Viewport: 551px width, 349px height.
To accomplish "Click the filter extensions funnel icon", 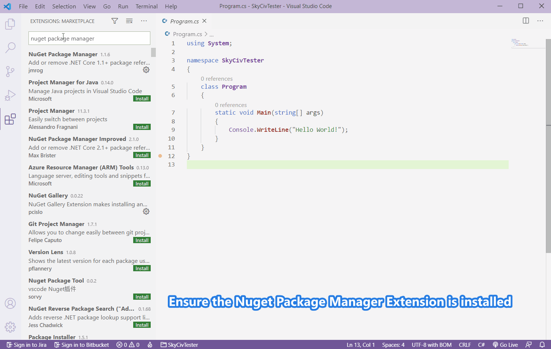I will click(115, 21).
